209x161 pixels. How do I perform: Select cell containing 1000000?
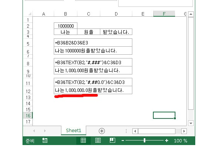pos(66,26)
